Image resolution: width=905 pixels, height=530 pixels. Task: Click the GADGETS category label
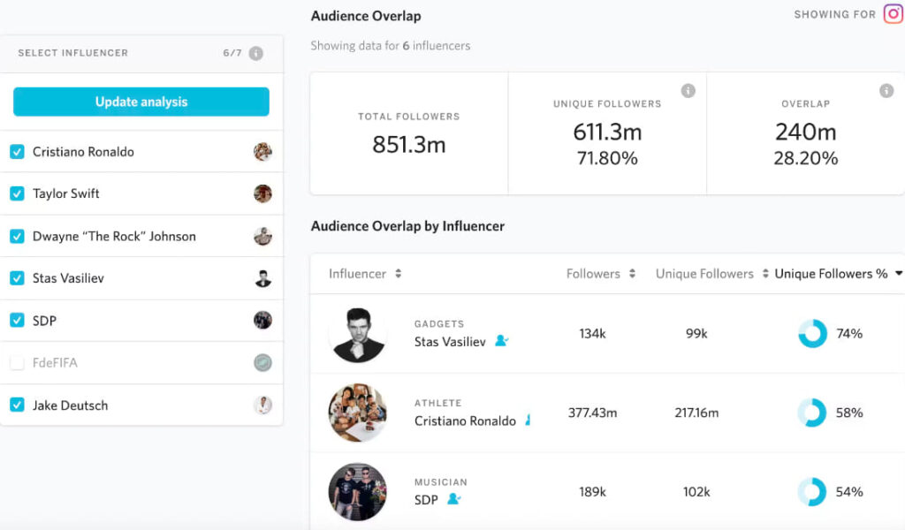[438, 323]
